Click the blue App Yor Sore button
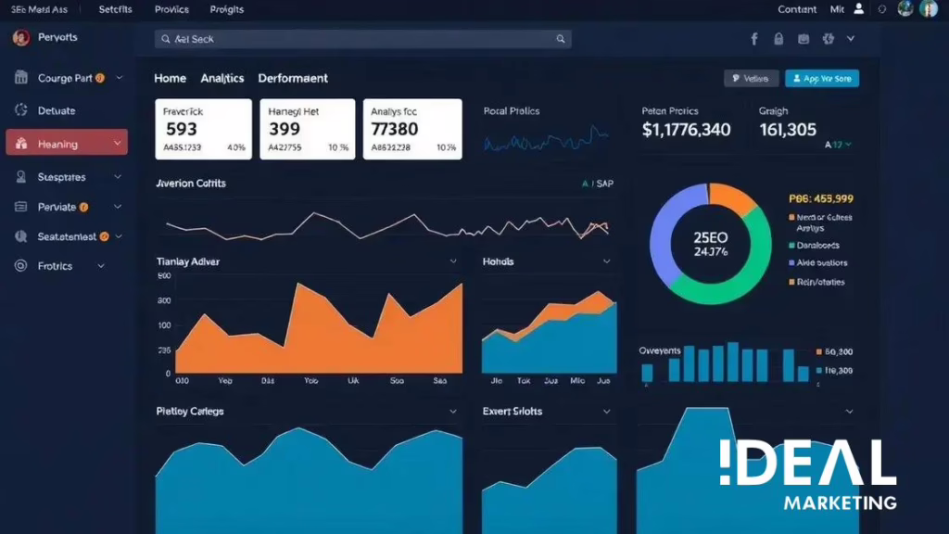Screen dimensions: 949x534 821,79
